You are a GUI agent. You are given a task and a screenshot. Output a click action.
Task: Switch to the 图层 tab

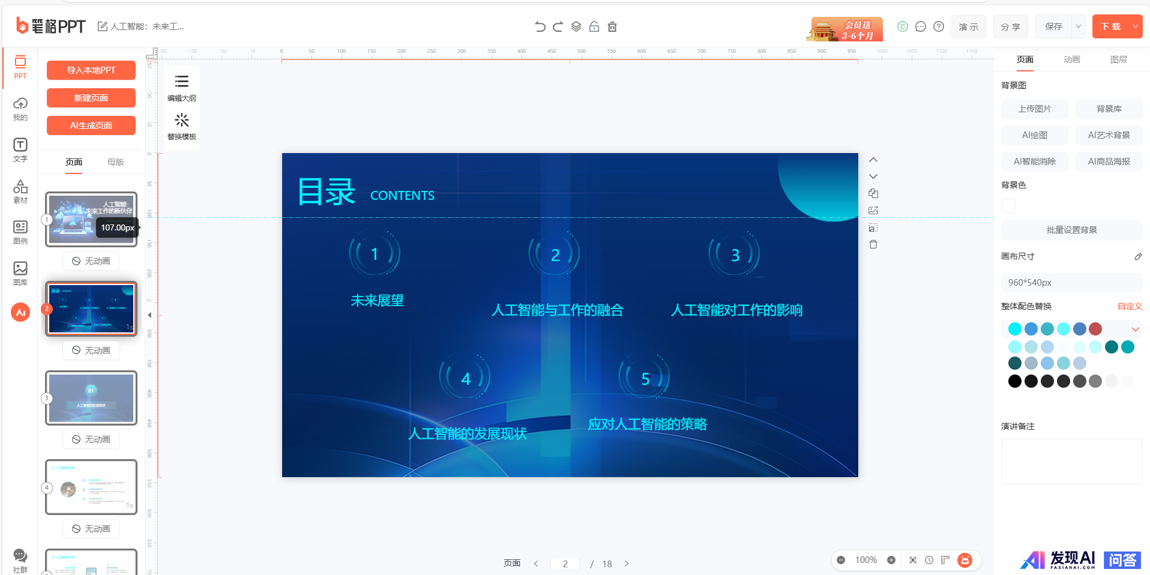(x=1119, y=59)
